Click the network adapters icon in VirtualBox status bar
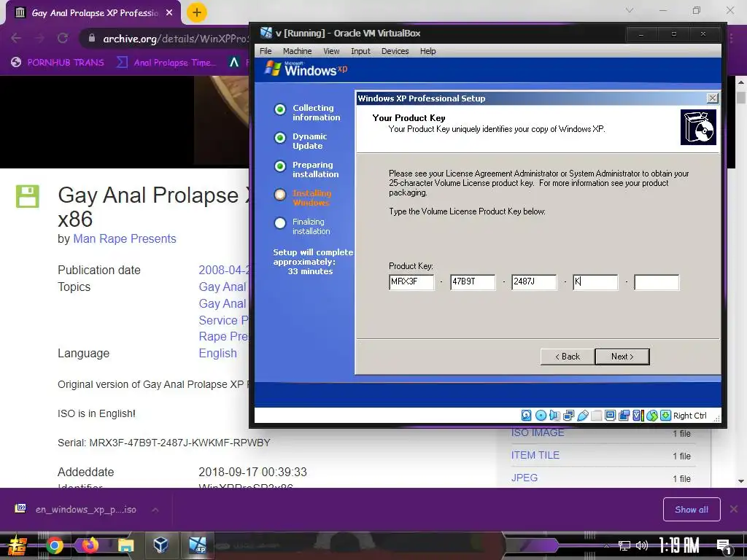The height and width of the screenshot is (560, 747). pos(569,416)
